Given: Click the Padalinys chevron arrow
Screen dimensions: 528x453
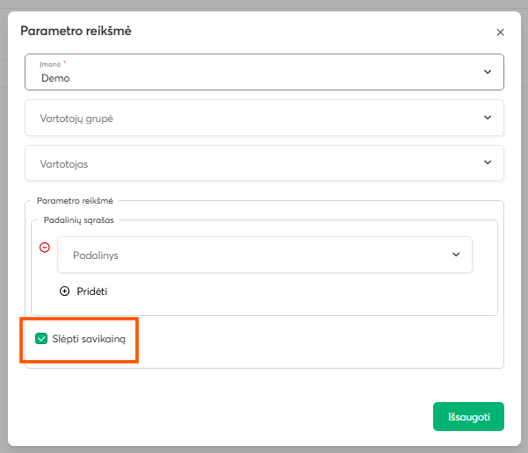Looking at the screenshot, I should 456,255.
